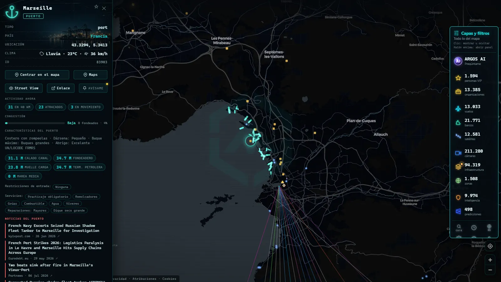The height and width of the screenshot is (282, 501).
Task: Select the 23 atracados chip
Action: point(51,107)
